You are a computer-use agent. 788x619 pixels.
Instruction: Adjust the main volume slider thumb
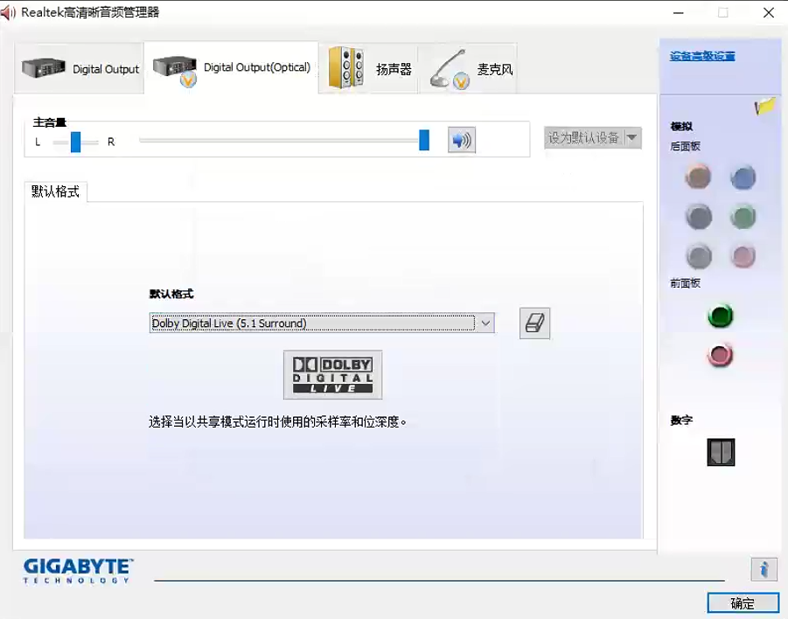[x=424, y=140]
